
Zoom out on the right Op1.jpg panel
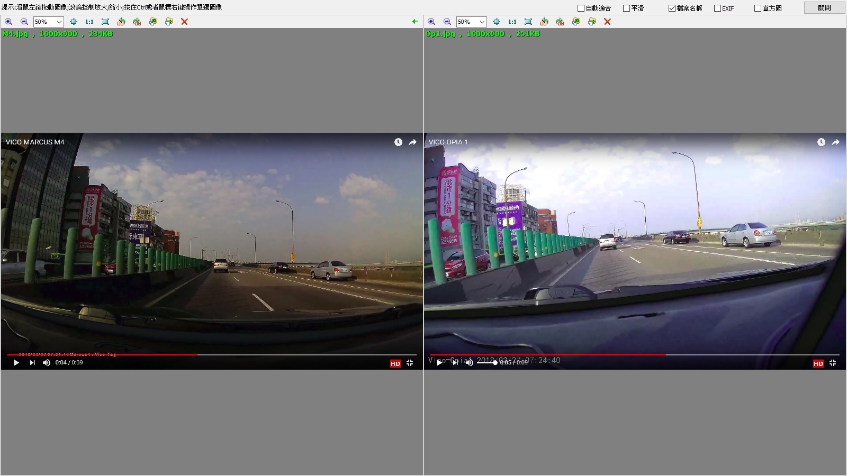click(447, 22)
